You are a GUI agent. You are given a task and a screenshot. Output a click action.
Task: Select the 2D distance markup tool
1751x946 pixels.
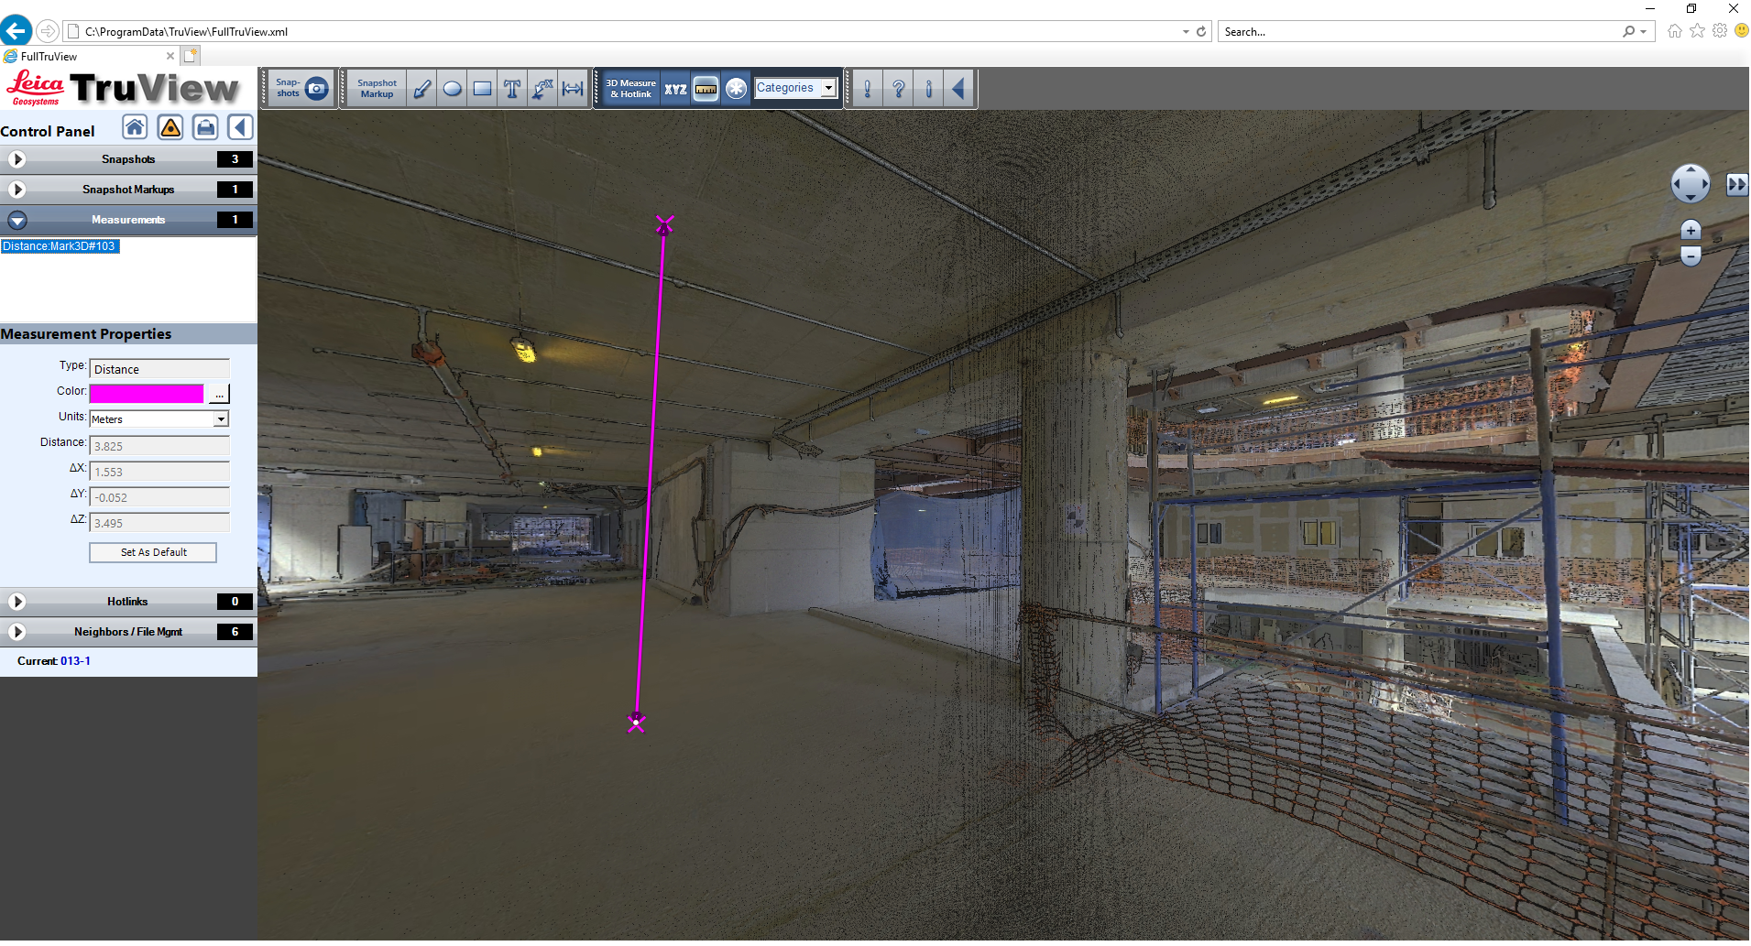[574, 89]
